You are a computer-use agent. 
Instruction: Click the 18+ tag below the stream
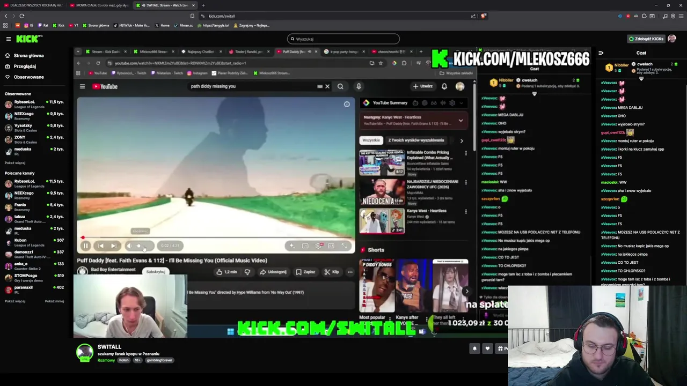pyautogui.click(x=137, y=360)
